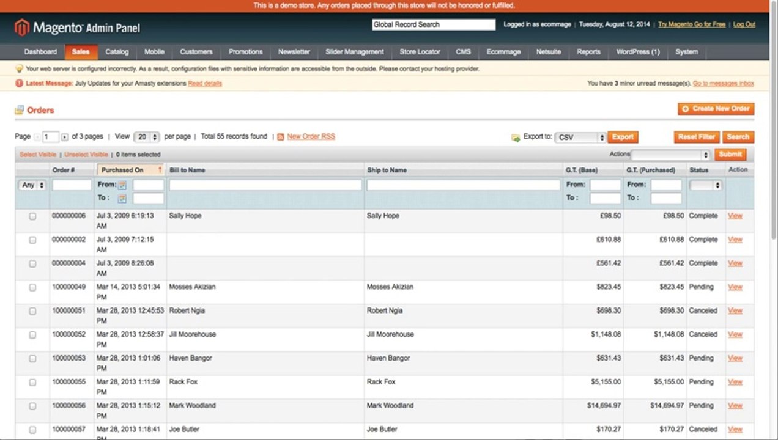Tick the checkbox for order 100000049
The image size is (778, 440).
tap(33, 287)
